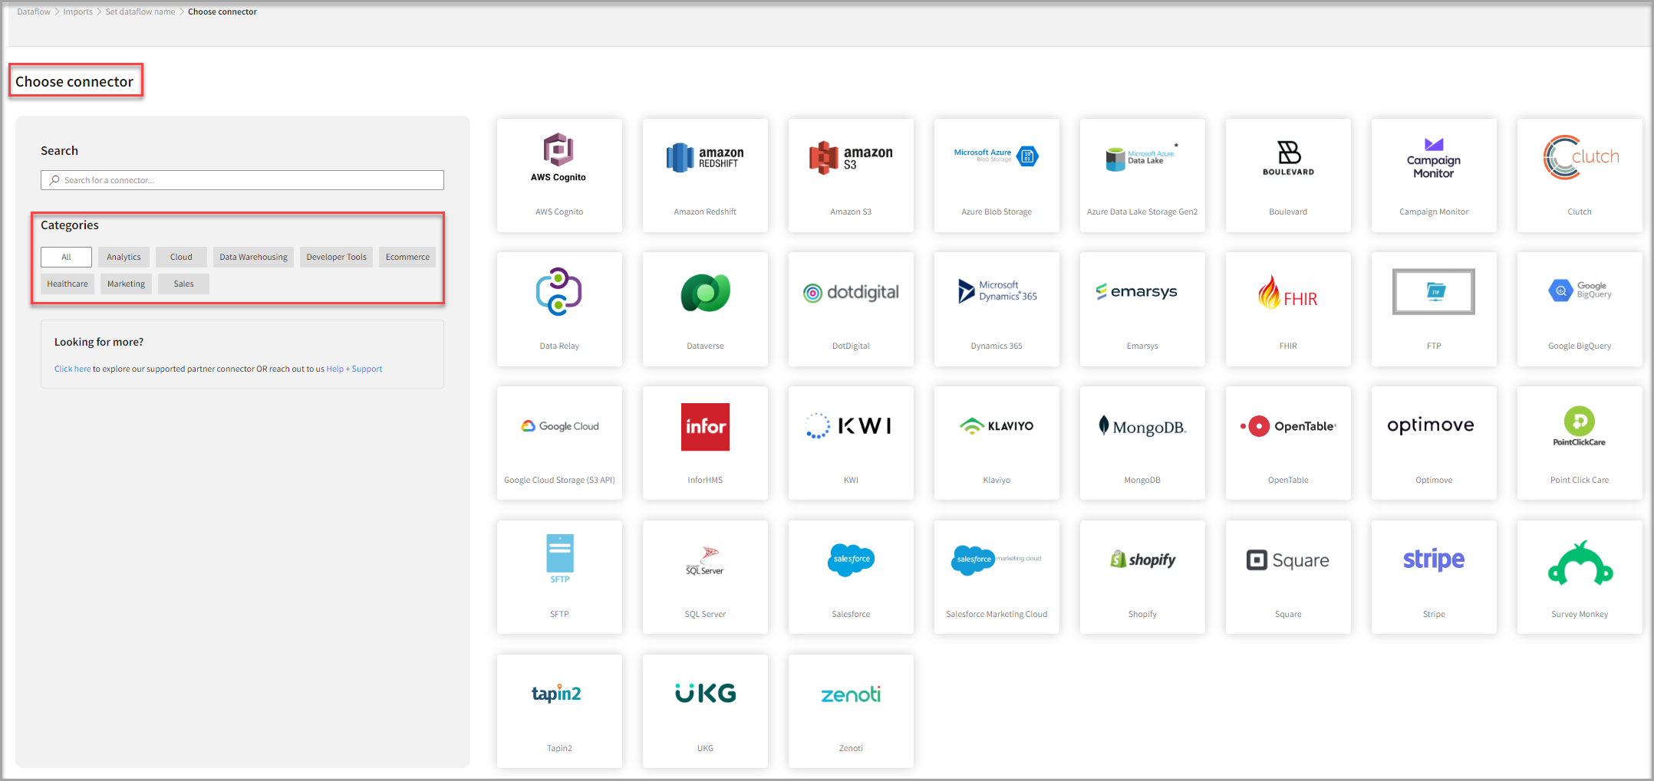Select Google Cloud Storage (S3 API) connector
The image size is (1654, 781).
pyautogui.click(x=559, y=444)
